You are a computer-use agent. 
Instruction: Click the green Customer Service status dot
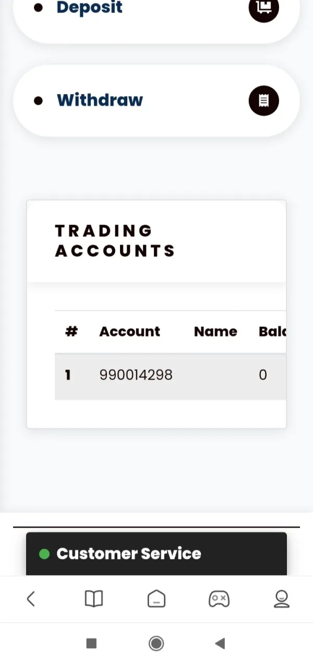pos(44,554)
